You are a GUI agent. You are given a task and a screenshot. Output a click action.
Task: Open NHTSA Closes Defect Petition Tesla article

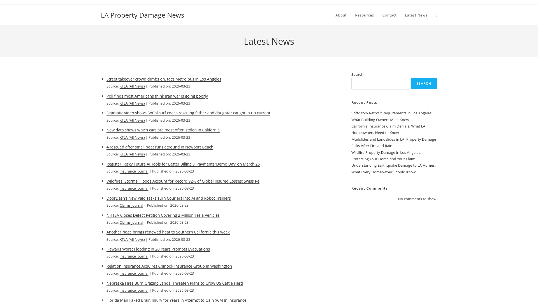[163, 215]
